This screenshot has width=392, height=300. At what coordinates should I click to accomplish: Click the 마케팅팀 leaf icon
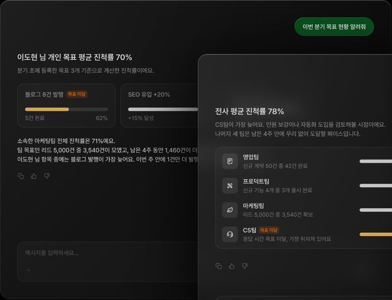pyautogui.click(x=230, y=210)
